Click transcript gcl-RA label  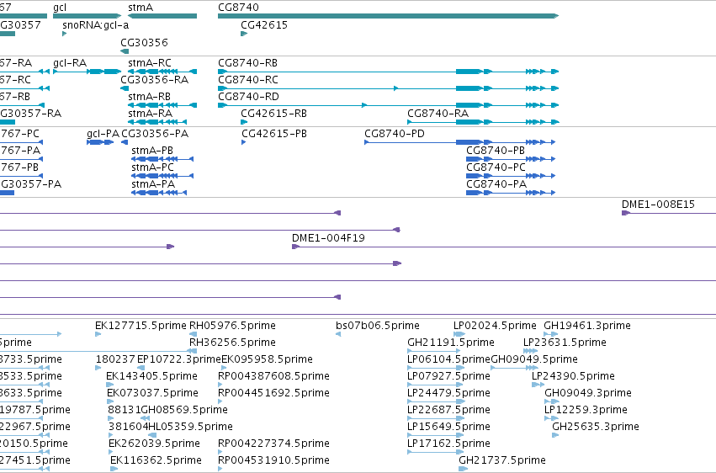(x=70, y=63)
